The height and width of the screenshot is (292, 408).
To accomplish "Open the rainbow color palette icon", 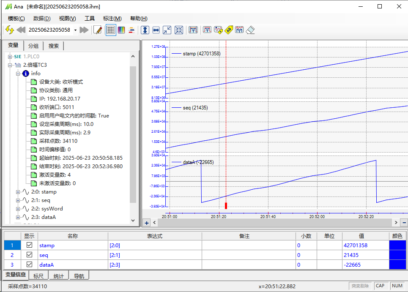I will click(x=121, y=30).
